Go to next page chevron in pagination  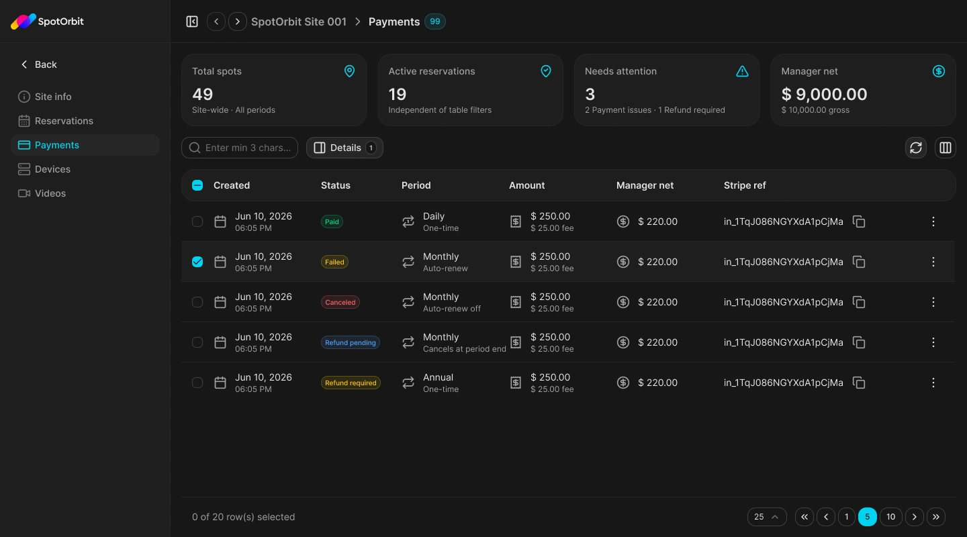pos(915,517)
